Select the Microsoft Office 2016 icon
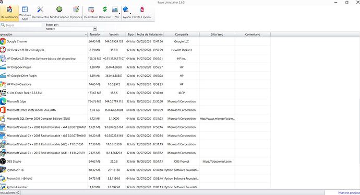The image size is (360, 195). [3, 110]
